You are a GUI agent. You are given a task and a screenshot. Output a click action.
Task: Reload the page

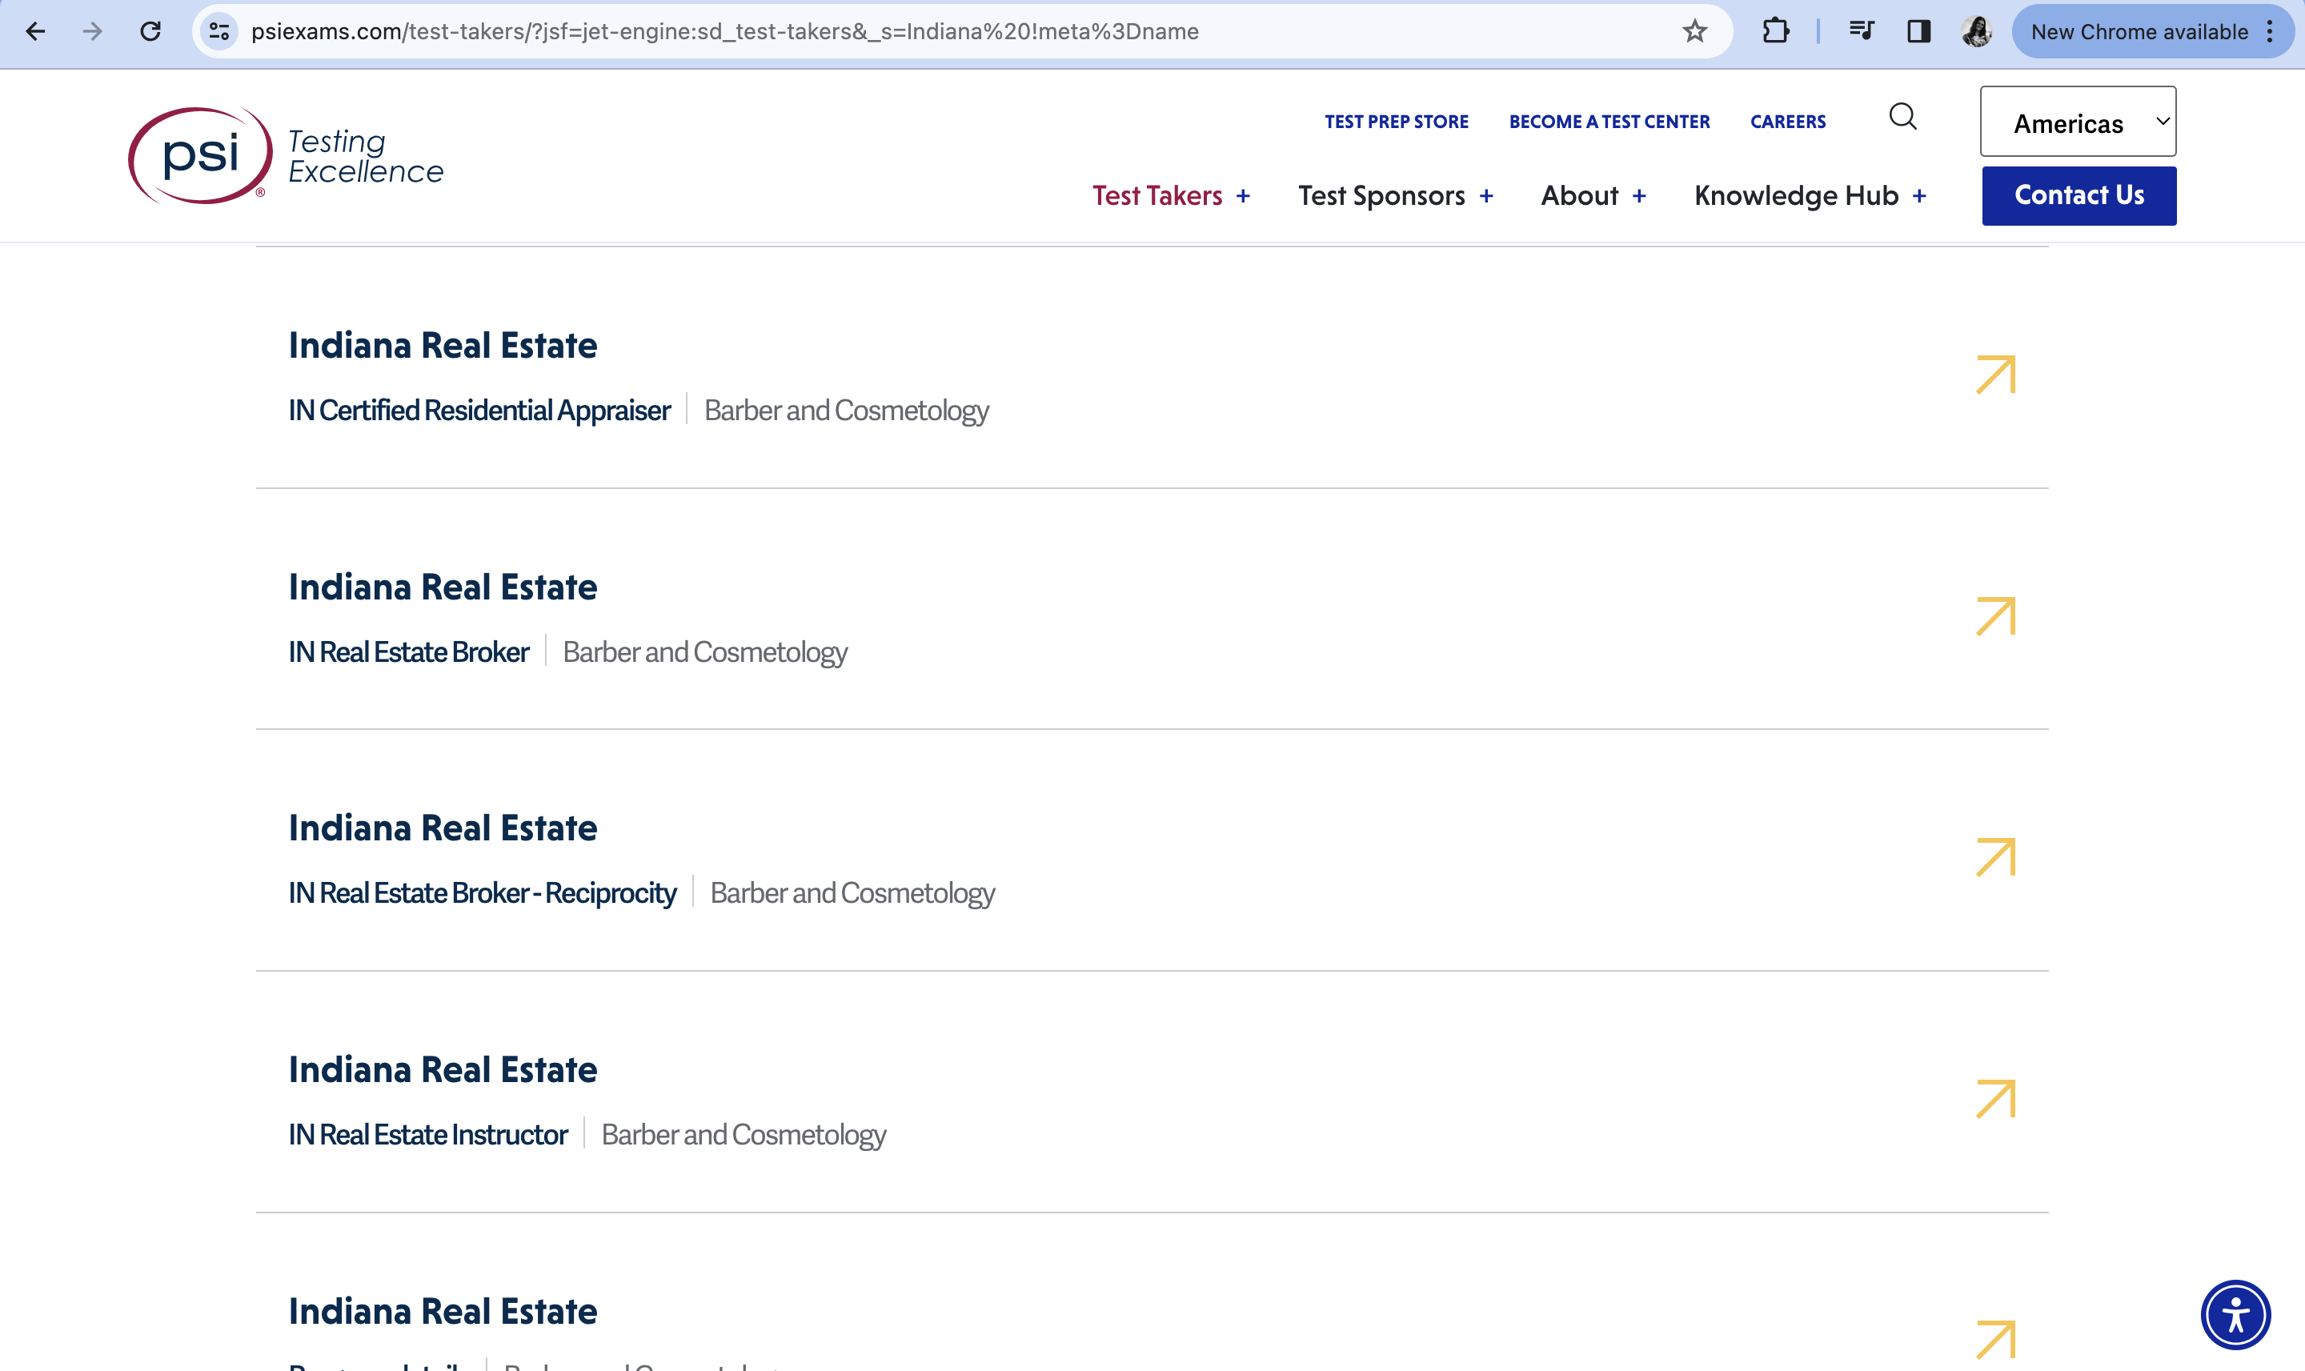[x=150, y=31]
